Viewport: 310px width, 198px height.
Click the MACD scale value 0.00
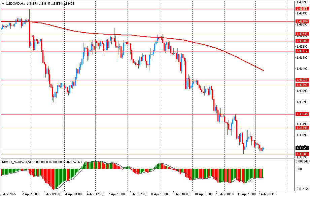pyautogui.click(x=299, y=169)
